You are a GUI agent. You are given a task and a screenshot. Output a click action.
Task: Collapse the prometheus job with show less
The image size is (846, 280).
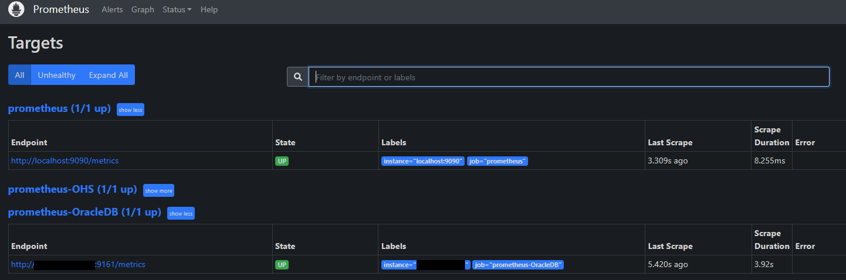[130, 110]
